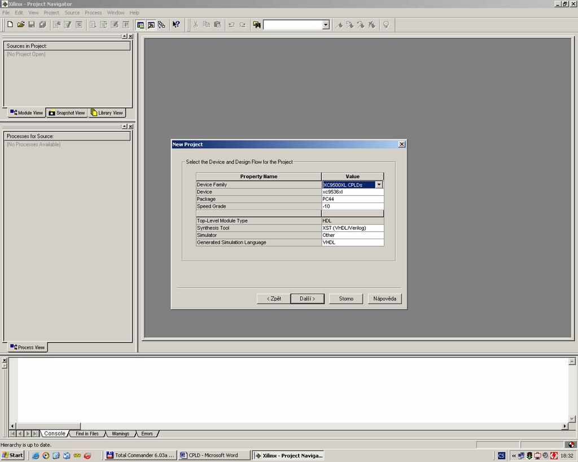Toggle the hierarchy view icon
578x462 pixels.
pyautogui.click(x=161, y=25)
